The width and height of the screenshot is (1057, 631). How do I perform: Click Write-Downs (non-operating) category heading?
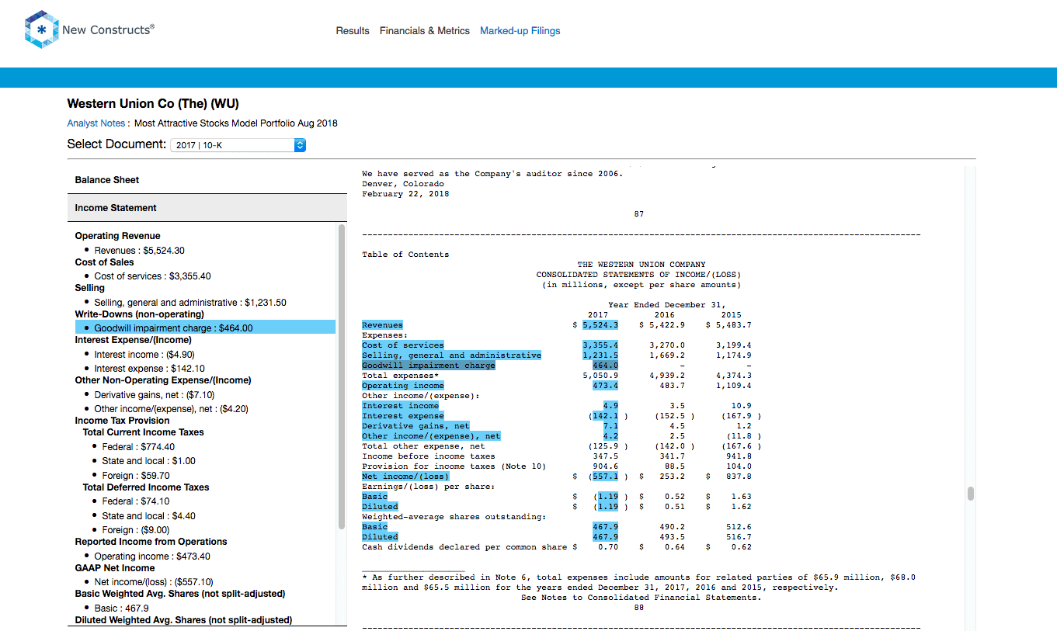tap(140, 314)
